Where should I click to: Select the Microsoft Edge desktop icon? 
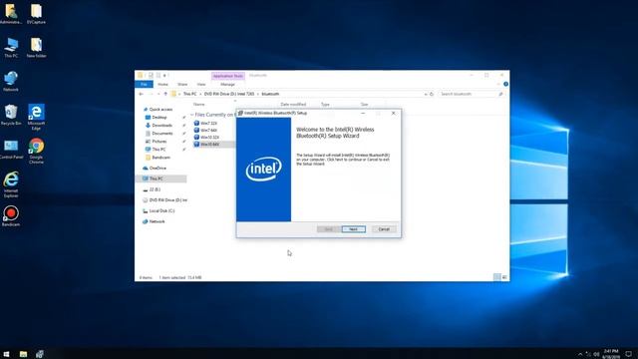click(36, 117)
